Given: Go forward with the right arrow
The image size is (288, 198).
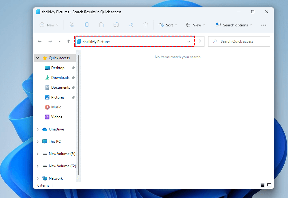Looking at the screenshot, I should click(x=50, y=41).
